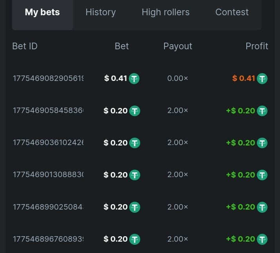This screenshot has height=253, width=280.
Task: Click the Profit column header
Action: pos(257,46)
